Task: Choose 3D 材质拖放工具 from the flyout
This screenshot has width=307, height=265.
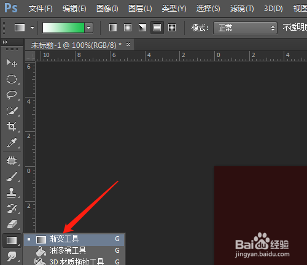Action: pos(74,261)
